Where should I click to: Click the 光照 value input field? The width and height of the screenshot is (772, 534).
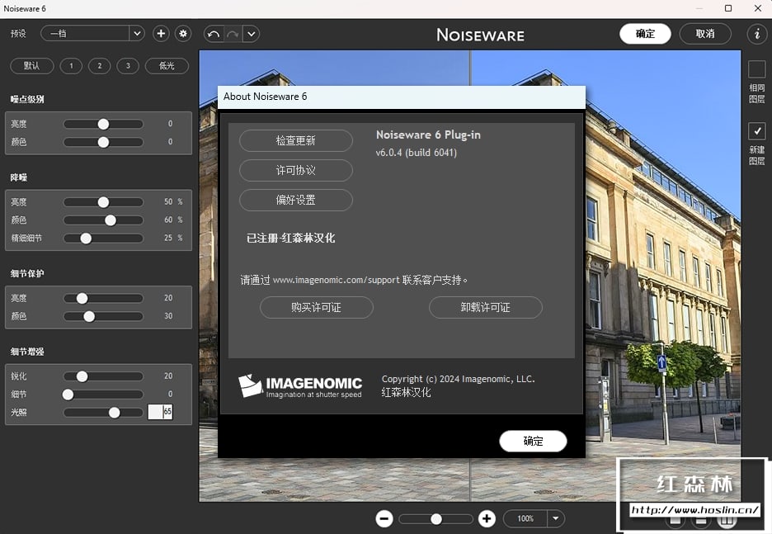(160, 412)
